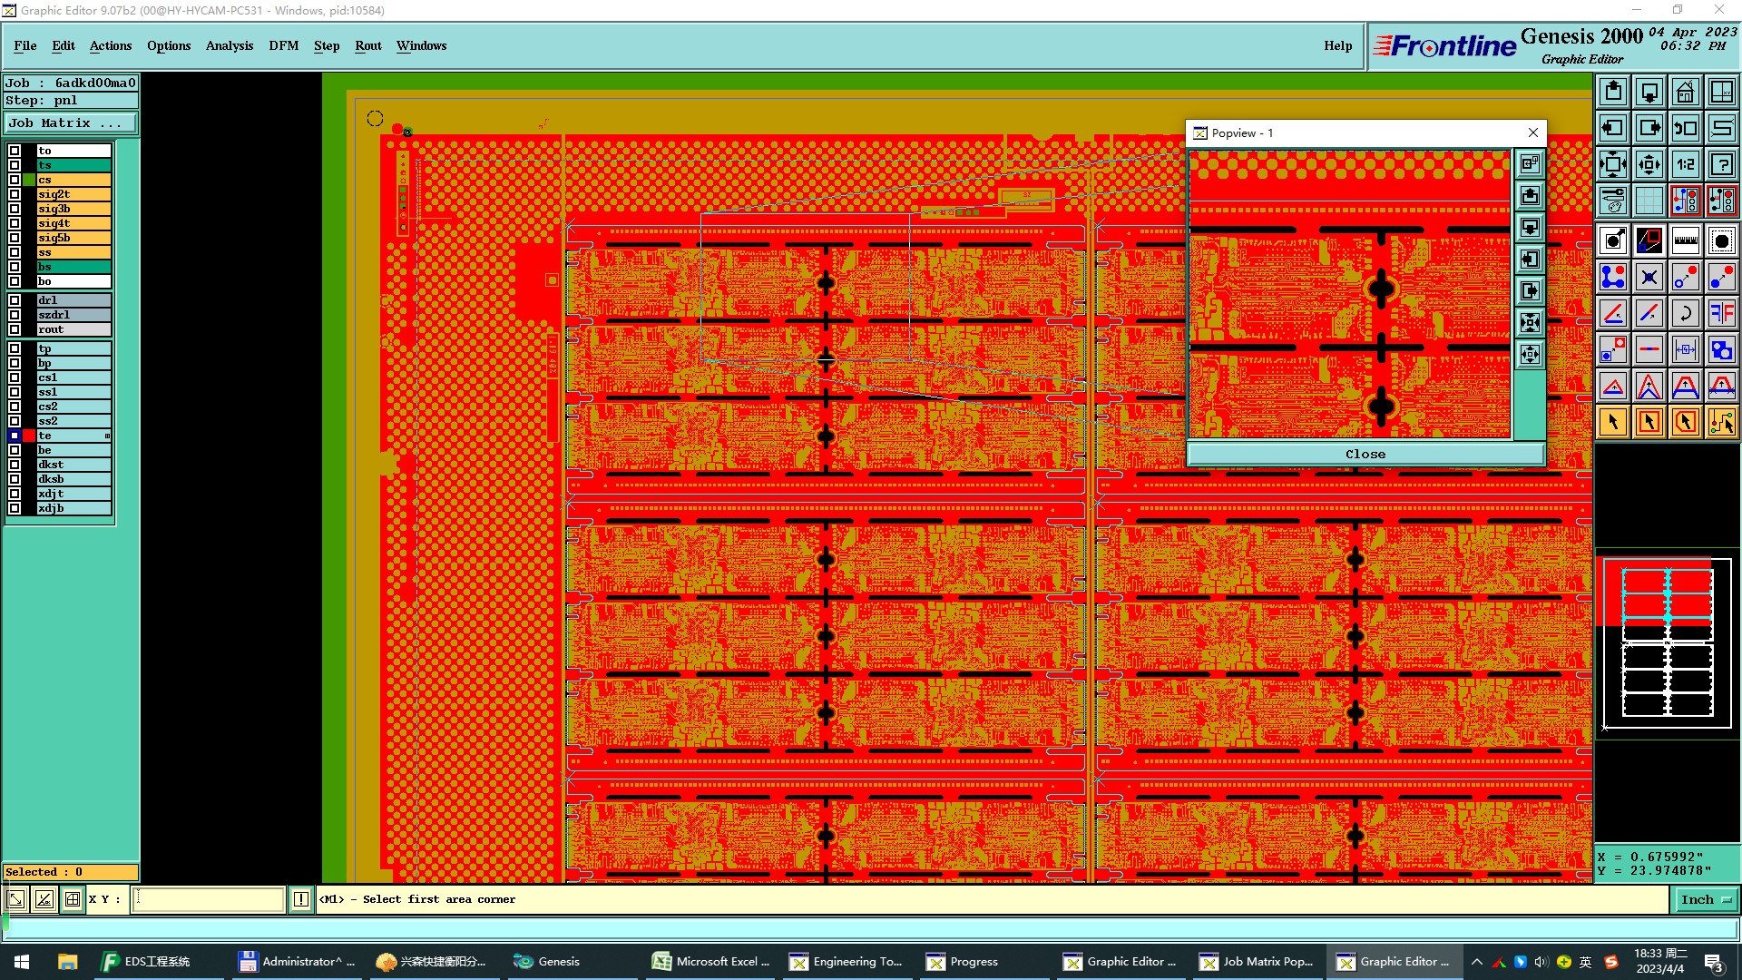The height and width of the screenshot is (980, 1742).
Task: Open the DFM menu
Action: tap(283, 45)
